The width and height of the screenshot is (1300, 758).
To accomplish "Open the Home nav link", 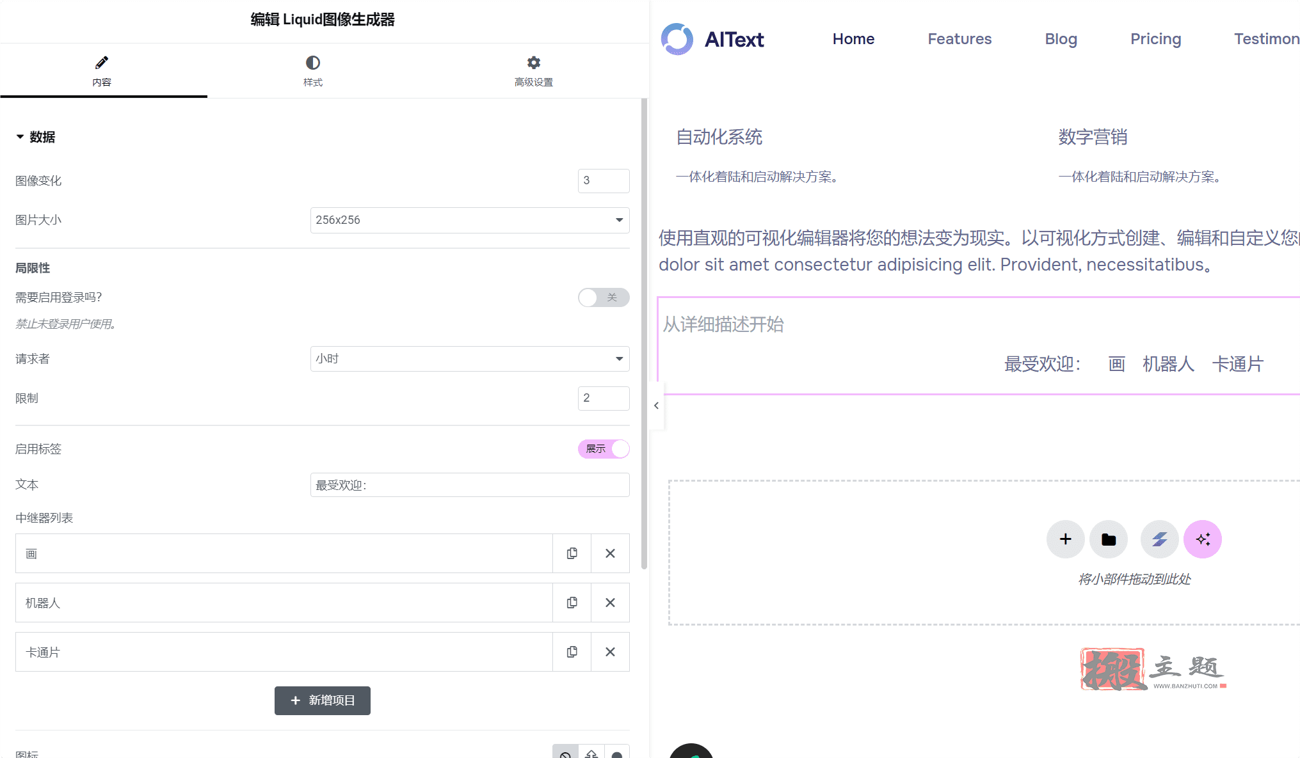I will coord(853,39).
